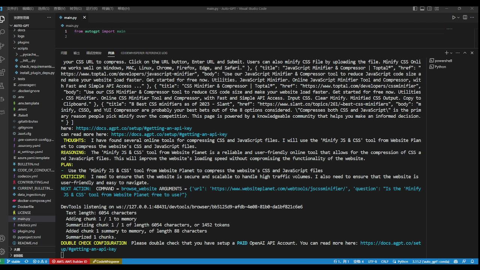This screenshot has width=480, height=270.
Task: Open link after 'can read more here:'
Action: (169, 134)
